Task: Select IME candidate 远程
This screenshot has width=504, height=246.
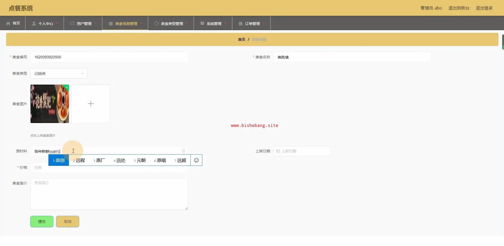Action: pos(79,160)
